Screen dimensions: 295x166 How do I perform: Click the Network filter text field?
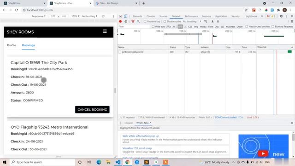tap(134, 27)
